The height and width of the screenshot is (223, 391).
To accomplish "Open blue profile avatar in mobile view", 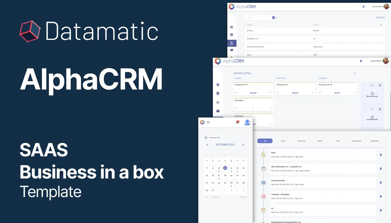I will 247,122.
